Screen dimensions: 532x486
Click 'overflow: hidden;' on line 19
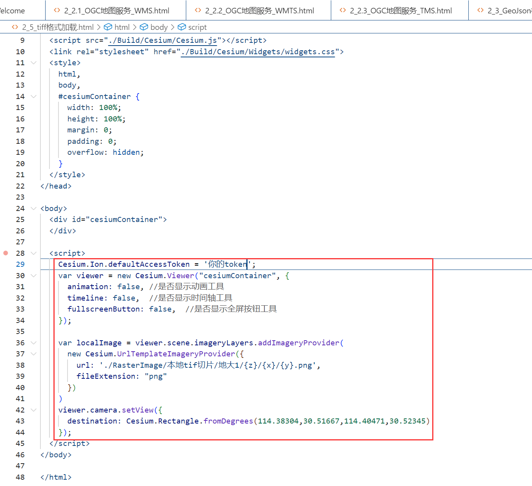tap(105, 152)
